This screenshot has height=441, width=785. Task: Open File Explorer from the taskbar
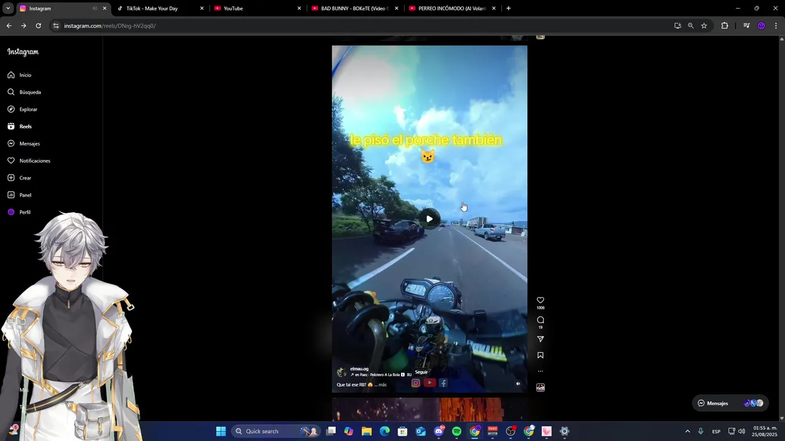[367, 431]
